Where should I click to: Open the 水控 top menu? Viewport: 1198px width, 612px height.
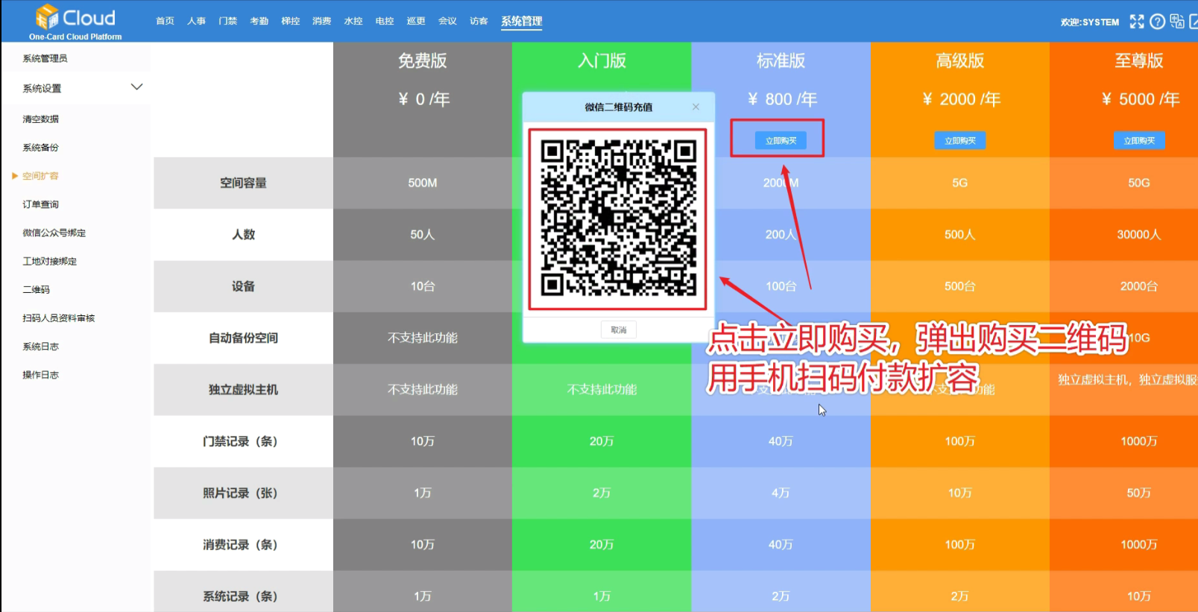click(353, 21)
